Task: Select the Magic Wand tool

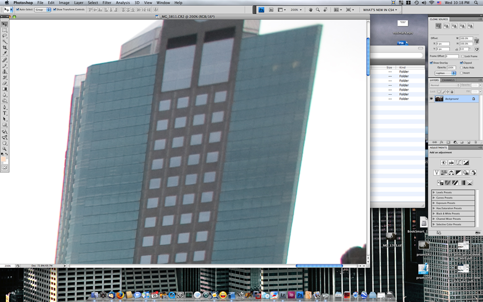Action: pos(5,42)
